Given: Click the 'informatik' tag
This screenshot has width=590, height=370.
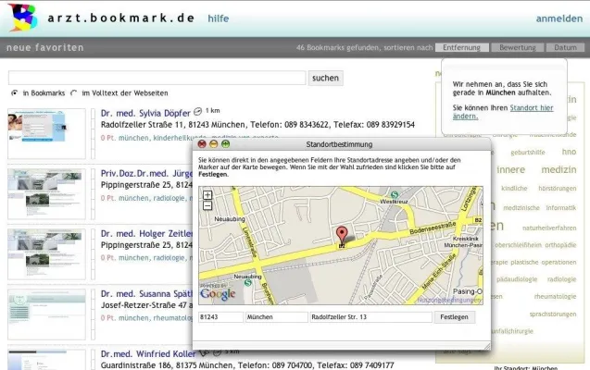Looking at the screenshot, I should coord(561,208).
